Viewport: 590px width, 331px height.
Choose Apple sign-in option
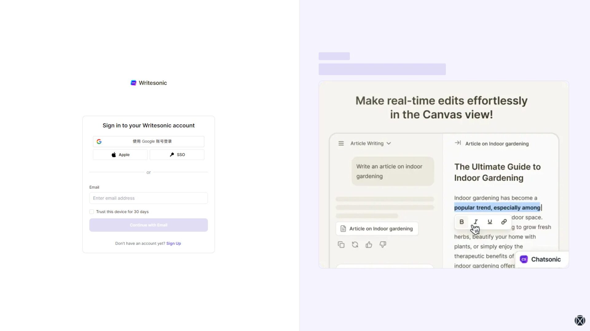click(120, 155)
